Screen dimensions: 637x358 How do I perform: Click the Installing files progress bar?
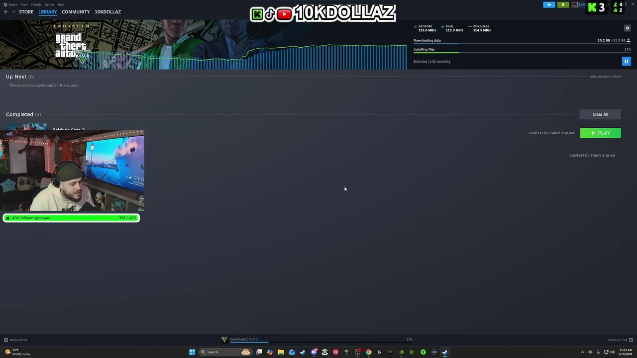[522, 53]
